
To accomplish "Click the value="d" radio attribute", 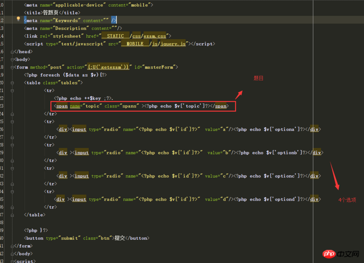I will coord(217,199).
